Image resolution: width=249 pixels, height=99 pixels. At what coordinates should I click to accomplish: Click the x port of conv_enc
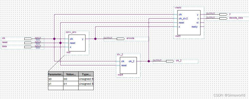[x=71, y=47]
